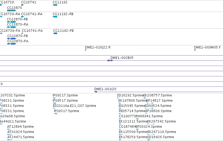
Task: Select the CG13870-RB transcript label
Action: coord(17,19)
